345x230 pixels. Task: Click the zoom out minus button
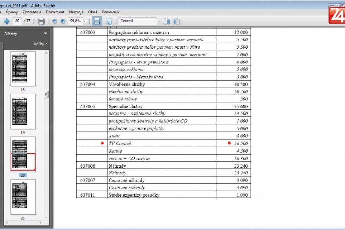click(x=55, y=21)
